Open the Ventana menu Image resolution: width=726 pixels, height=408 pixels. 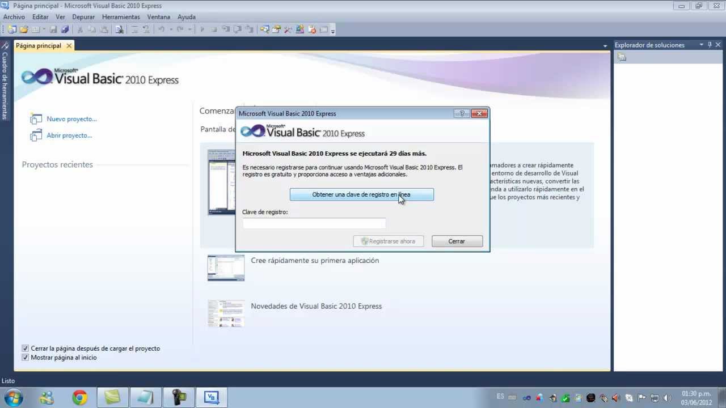[159, 17]
